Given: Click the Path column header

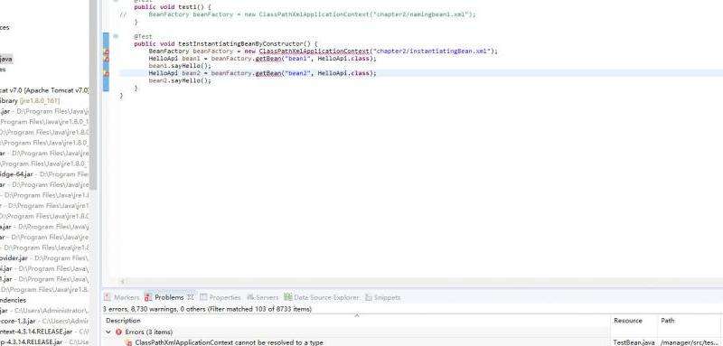Looking at the screenshot, I should point(667,321).
